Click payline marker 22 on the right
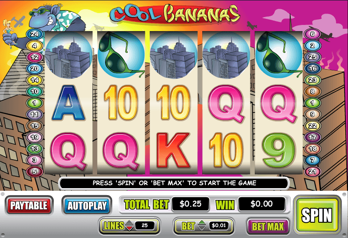 click(x=313, y=126)
